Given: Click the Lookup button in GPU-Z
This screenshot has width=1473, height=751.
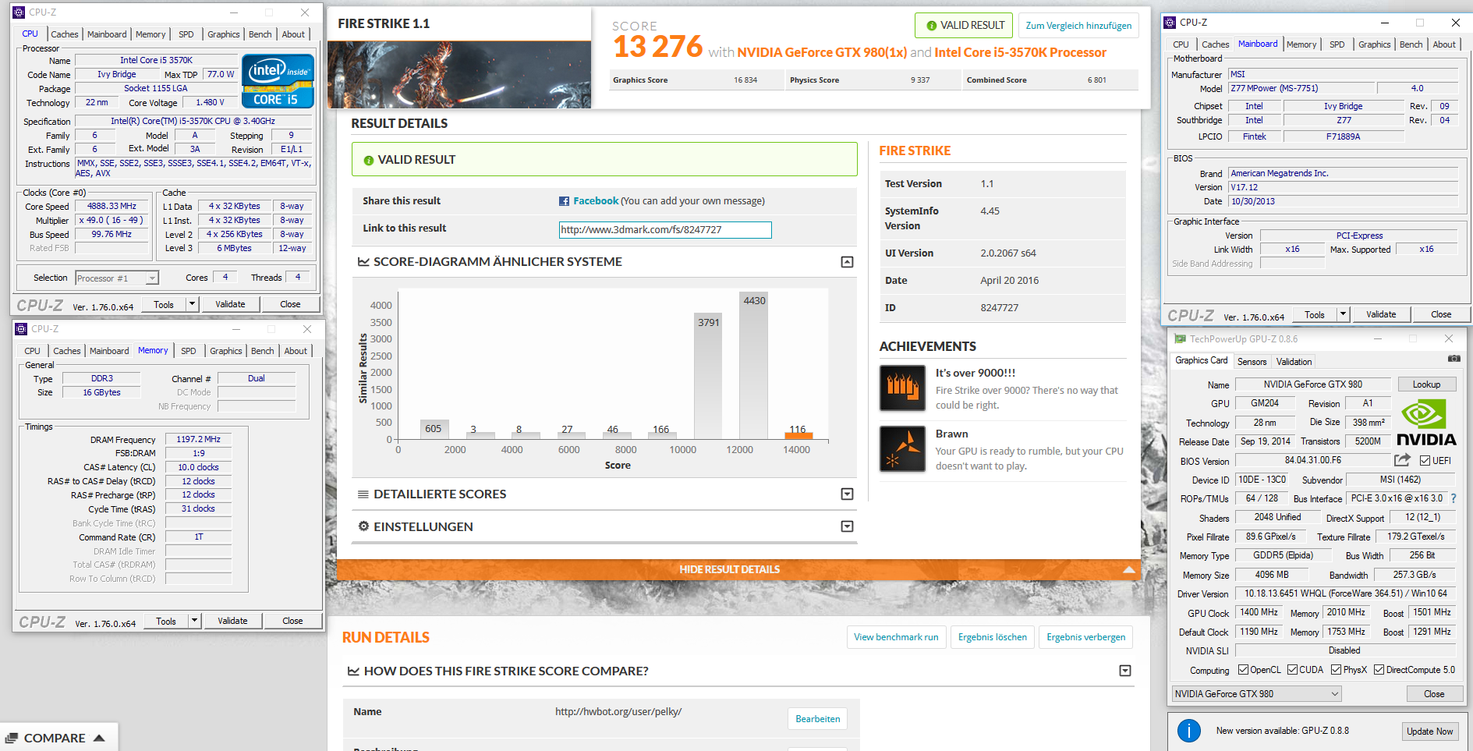Looking at the screenshot, I should click(x=1426, y=384).
